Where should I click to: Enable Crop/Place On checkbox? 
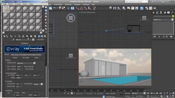[6, 93]
